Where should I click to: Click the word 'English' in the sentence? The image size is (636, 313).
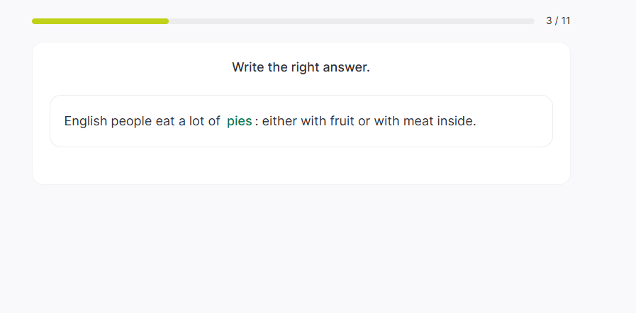pos(86,121)
